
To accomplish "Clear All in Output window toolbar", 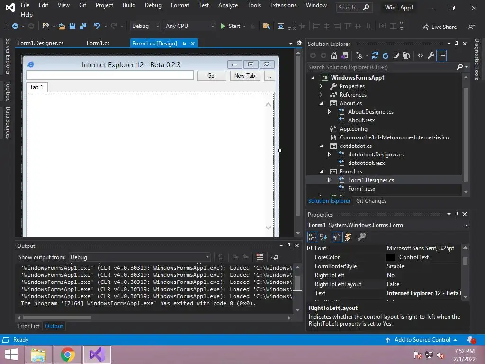I will coord(260,257).
